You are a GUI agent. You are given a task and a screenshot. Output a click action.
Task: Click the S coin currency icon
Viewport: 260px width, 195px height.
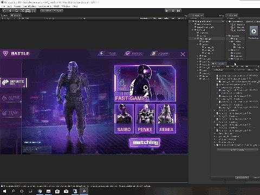tap(154, 54)
